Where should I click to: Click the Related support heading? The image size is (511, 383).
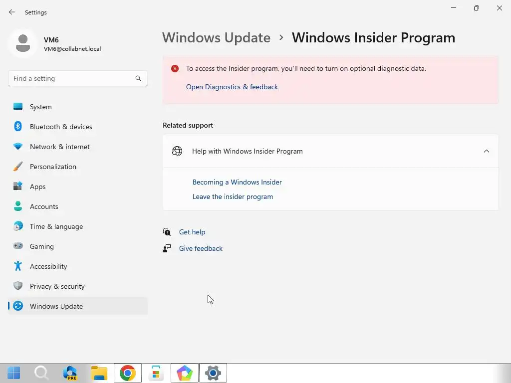point(188,125)
